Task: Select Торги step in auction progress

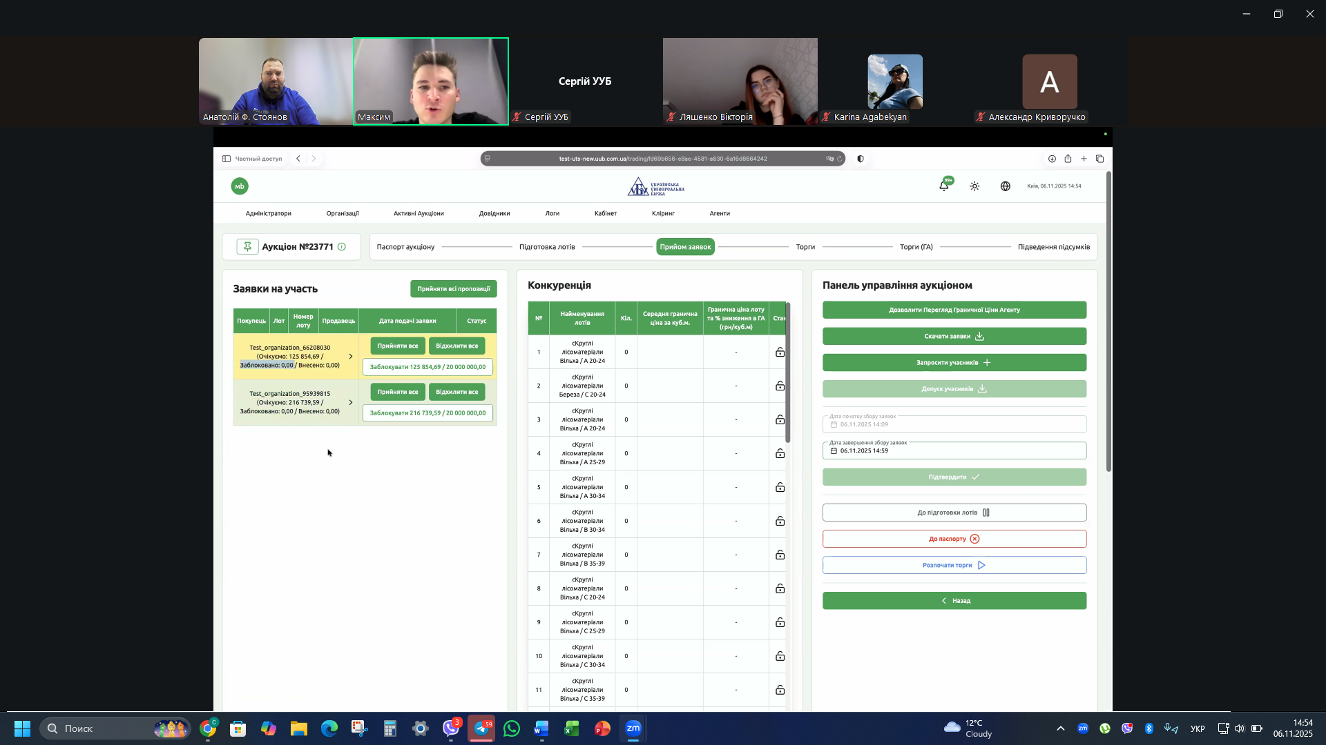Action: (x=805, y=247)
